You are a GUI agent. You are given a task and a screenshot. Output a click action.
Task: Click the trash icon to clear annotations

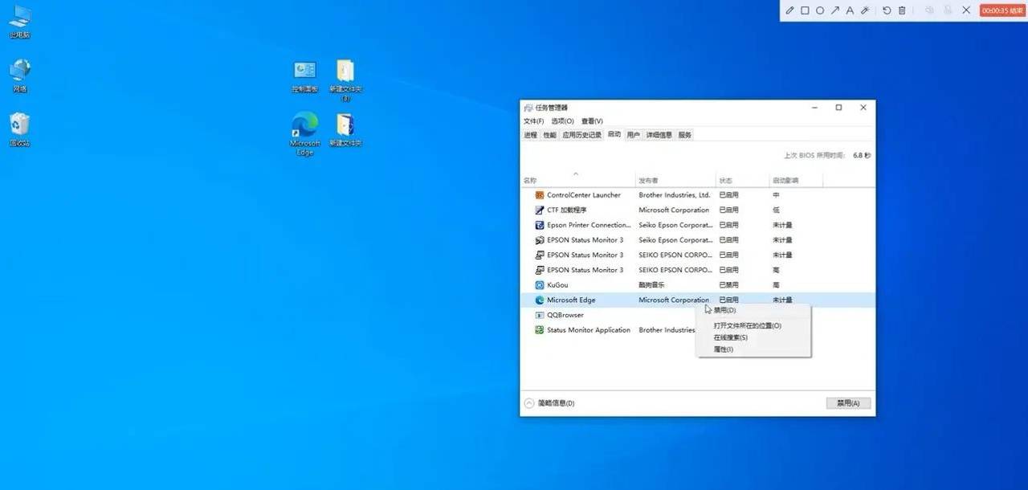click(902, 10)
